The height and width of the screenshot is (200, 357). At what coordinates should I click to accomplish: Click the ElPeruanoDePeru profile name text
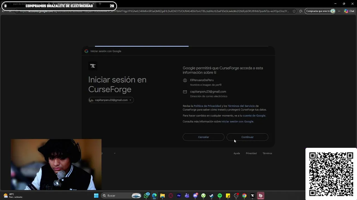pos(202,80)
